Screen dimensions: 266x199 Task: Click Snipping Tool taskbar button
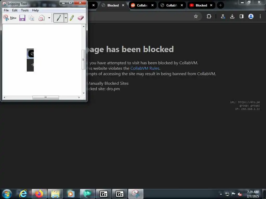pyautogui.click(x=136, y=194)
